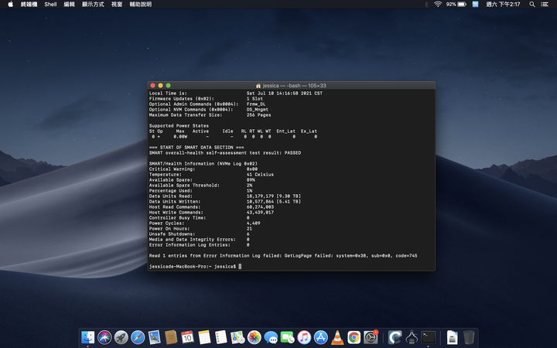This screenshot has width=557, height=348.
Task: Open Notification Center list icon
Action: [544, 5]
